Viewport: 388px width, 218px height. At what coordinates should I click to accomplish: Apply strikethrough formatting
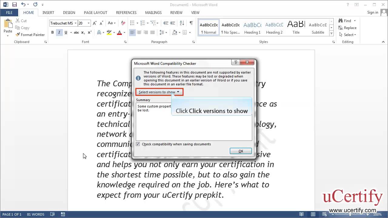pos(76,32)
